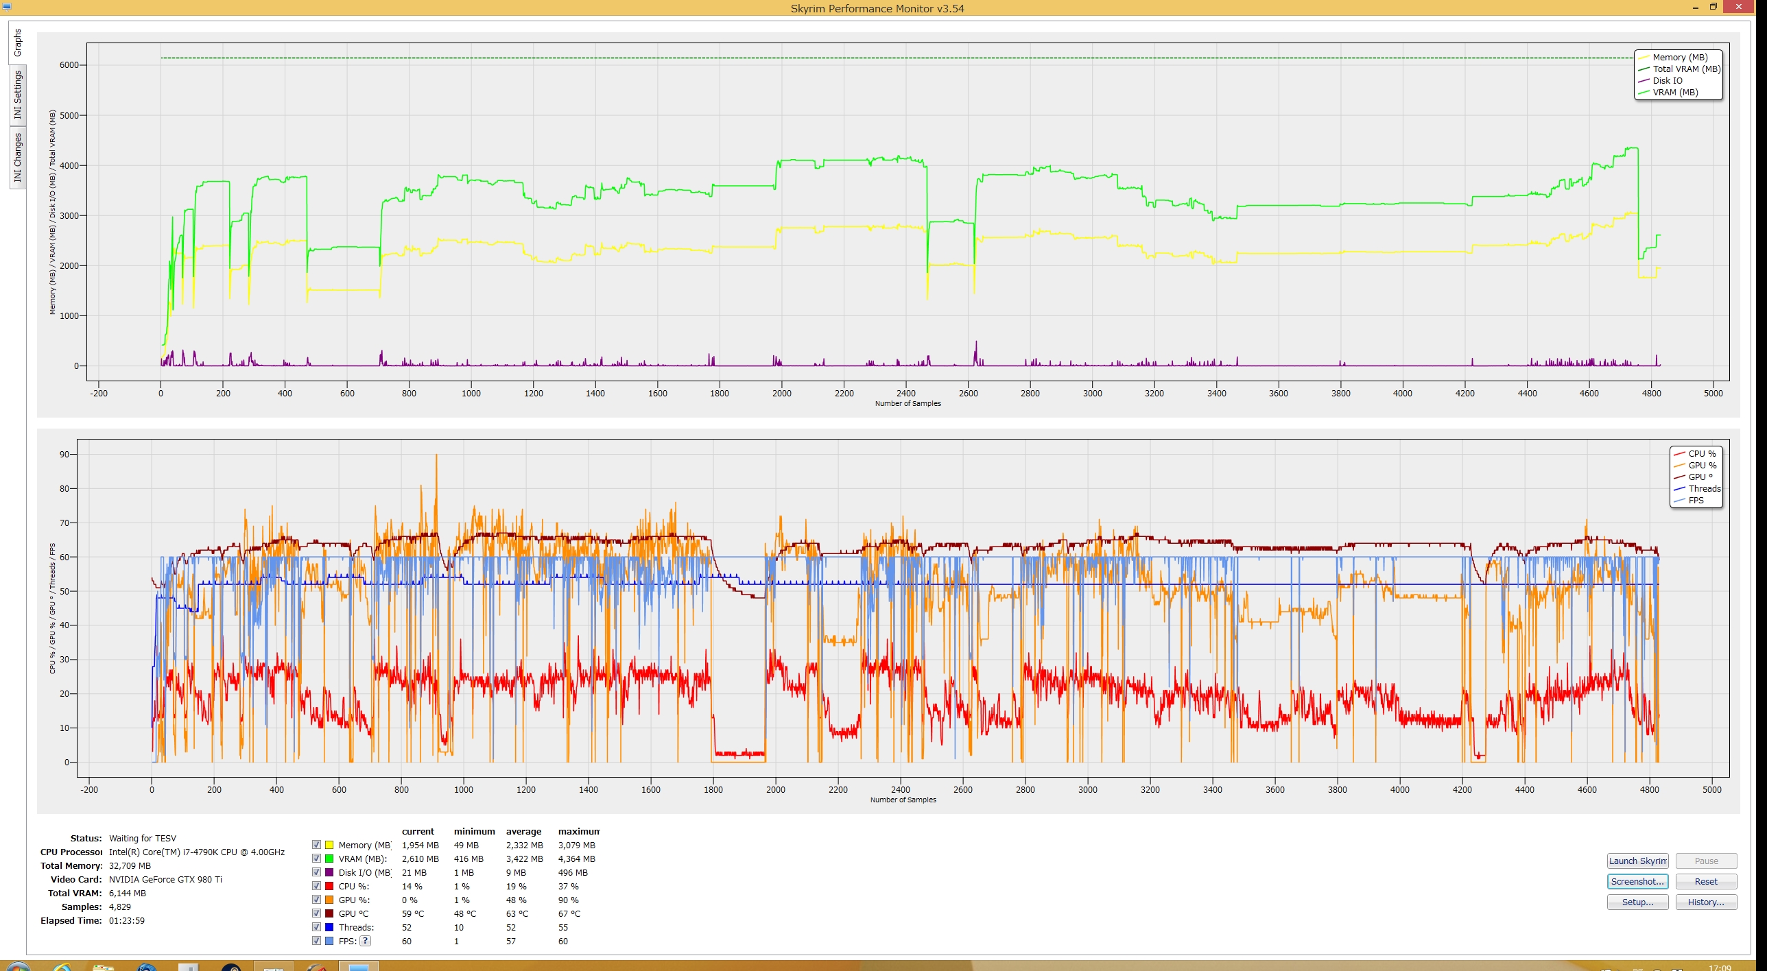Click the Pause button
Screen dimensions: 1767x971
[1706, 861]
